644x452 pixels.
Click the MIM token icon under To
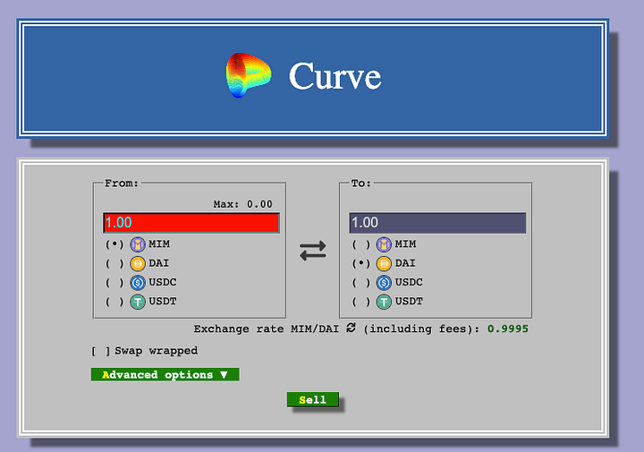(x=384, y=244)
